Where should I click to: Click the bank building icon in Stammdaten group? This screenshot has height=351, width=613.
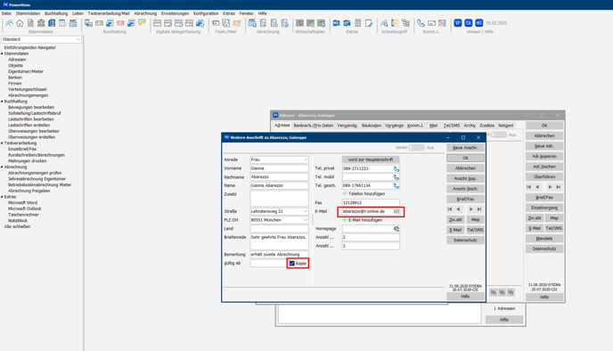41,23
